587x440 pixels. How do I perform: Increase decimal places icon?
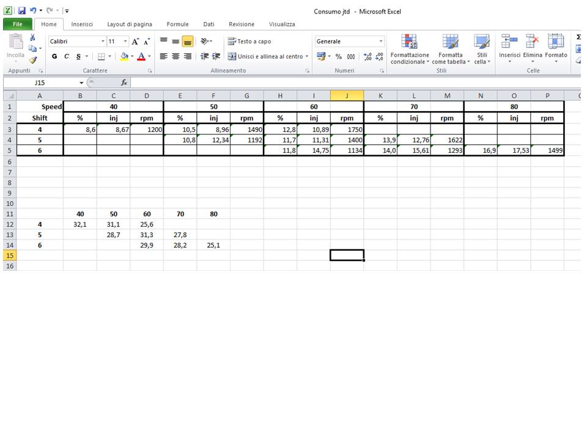click(x=367, y=56)
